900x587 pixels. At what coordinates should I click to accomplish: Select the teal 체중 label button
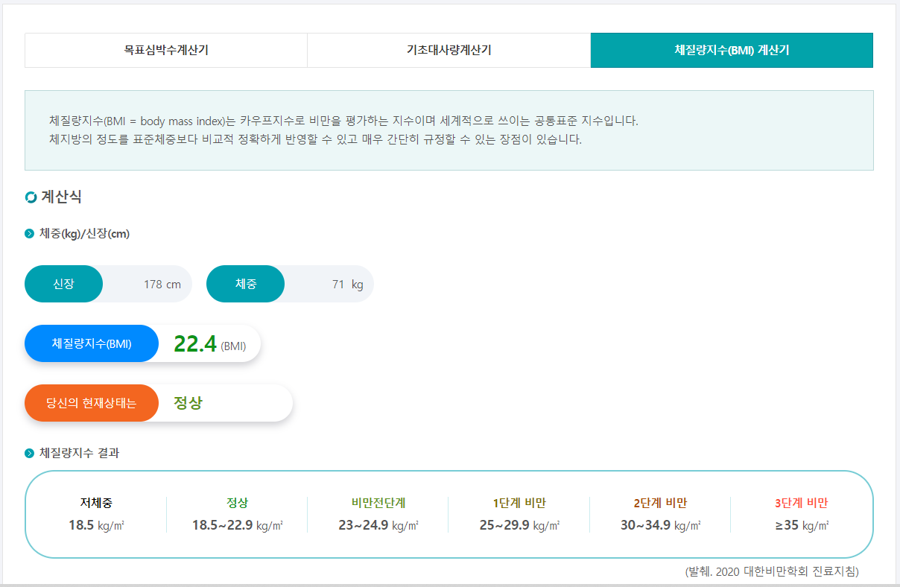[x=245, y=283]
